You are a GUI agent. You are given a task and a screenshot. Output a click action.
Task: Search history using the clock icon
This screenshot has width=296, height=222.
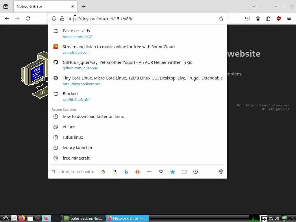pyautogui.click(x=196, y=172)
